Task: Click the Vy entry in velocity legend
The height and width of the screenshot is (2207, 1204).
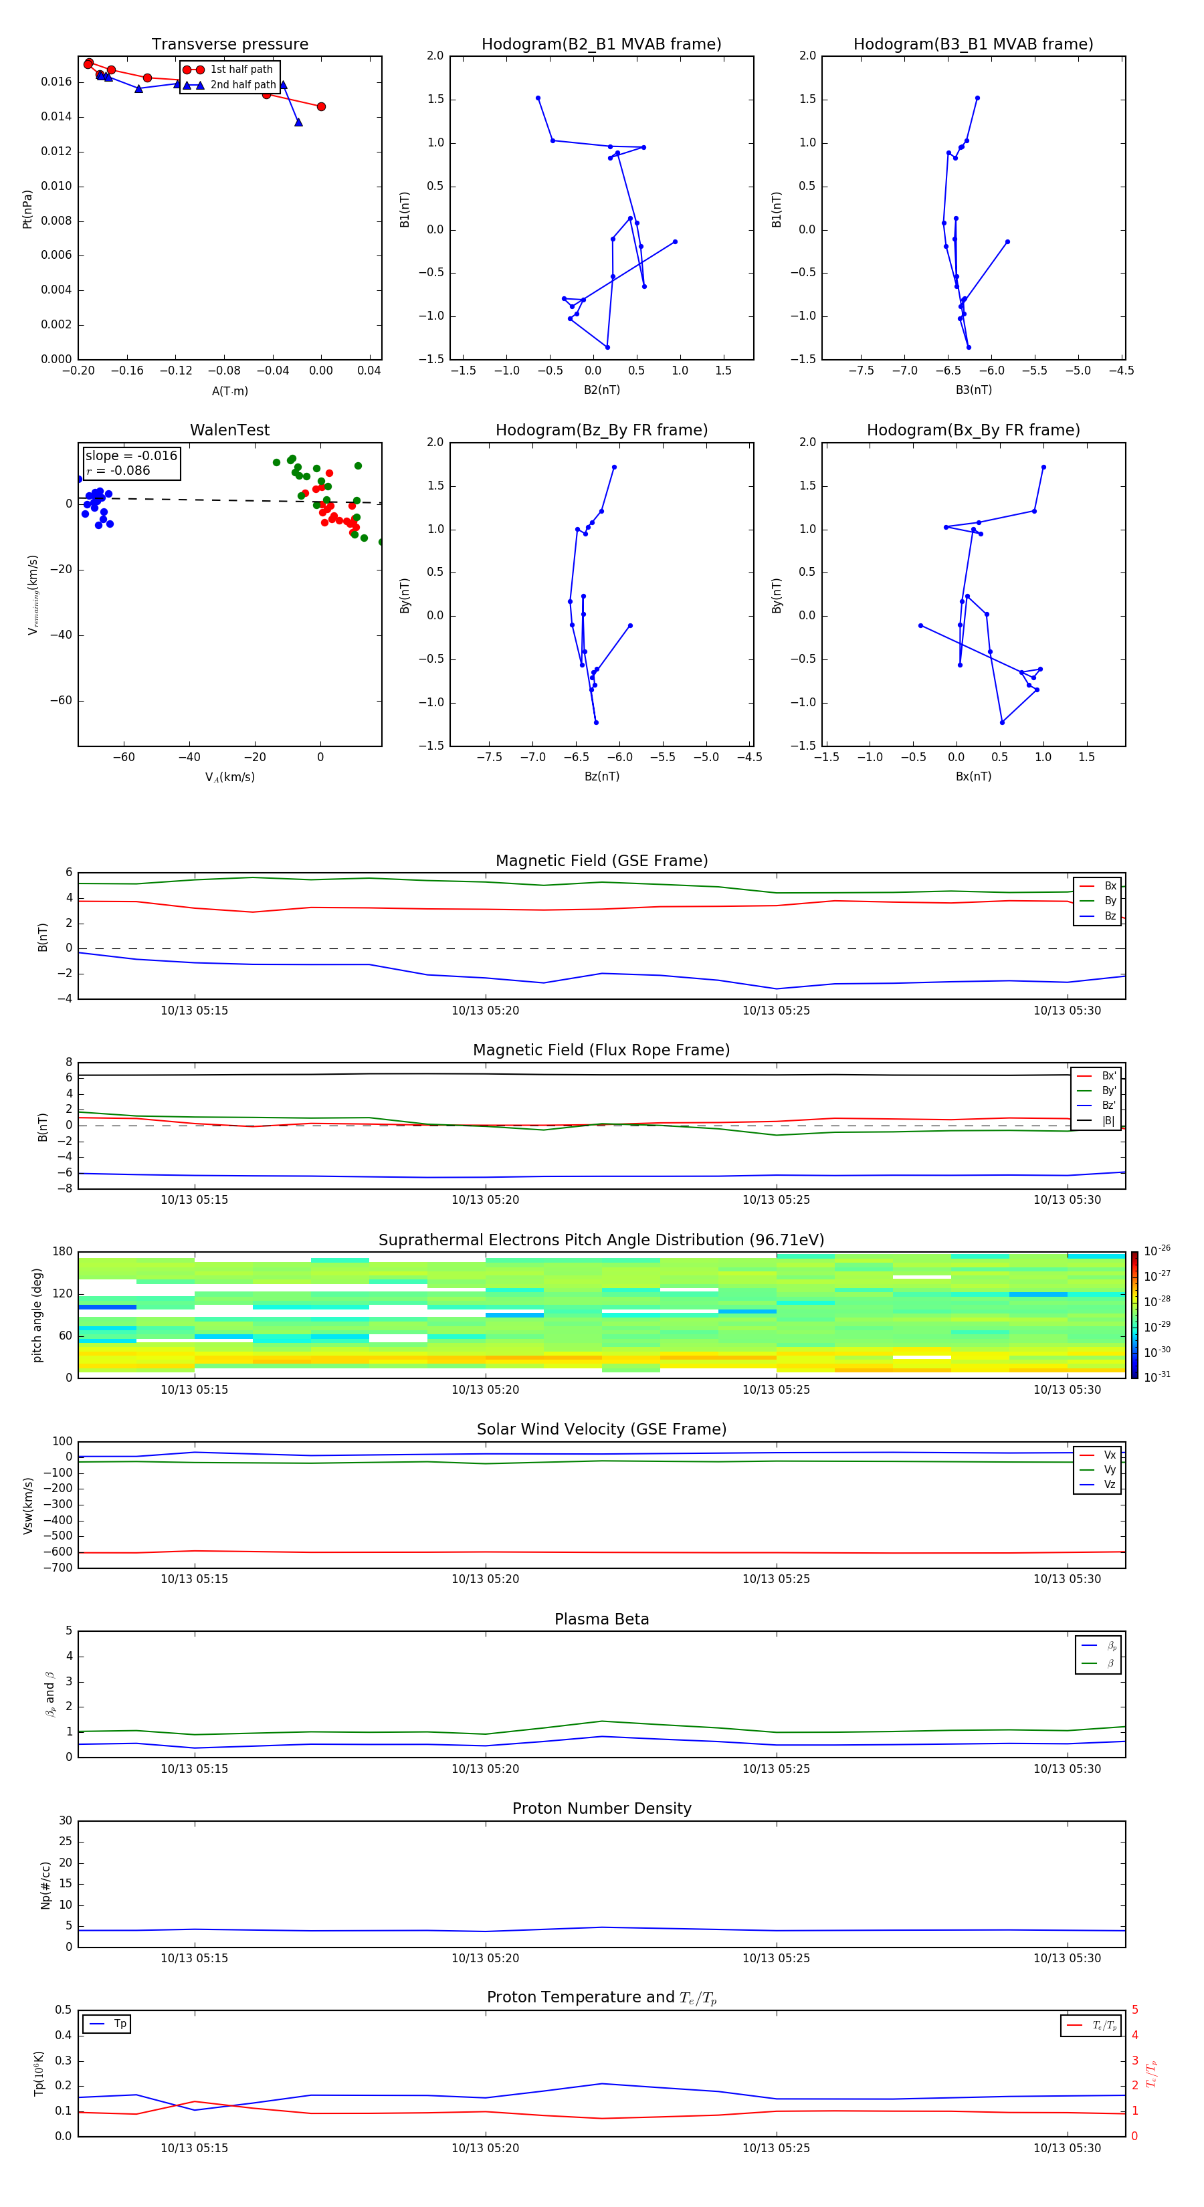Action: point(1098,1469)
